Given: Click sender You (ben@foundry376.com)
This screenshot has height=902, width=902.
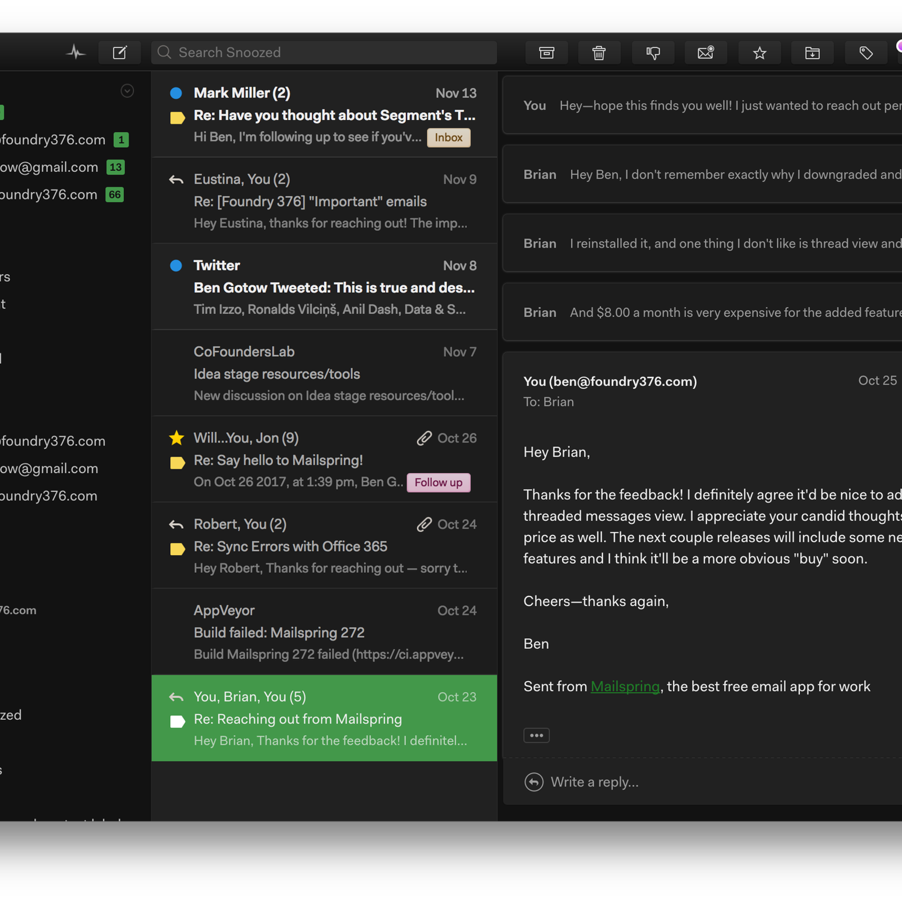Looking at the screenshot, I should (610, 382).
